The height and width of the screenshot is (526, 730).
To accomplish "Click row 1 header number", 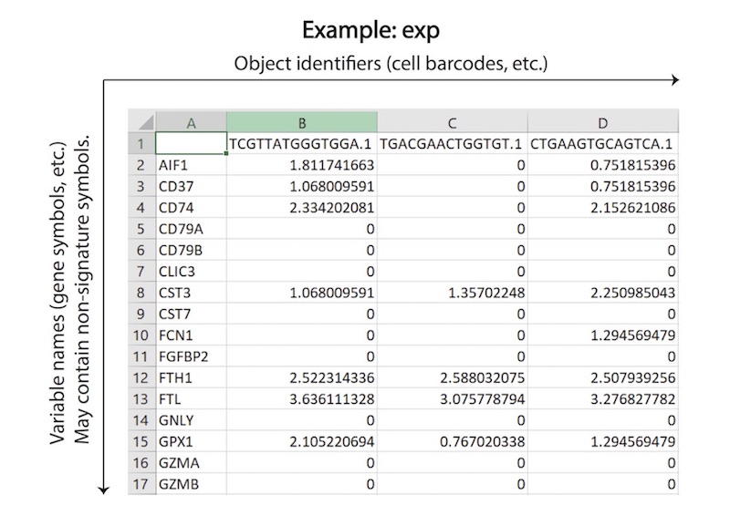I will (141, 144).
